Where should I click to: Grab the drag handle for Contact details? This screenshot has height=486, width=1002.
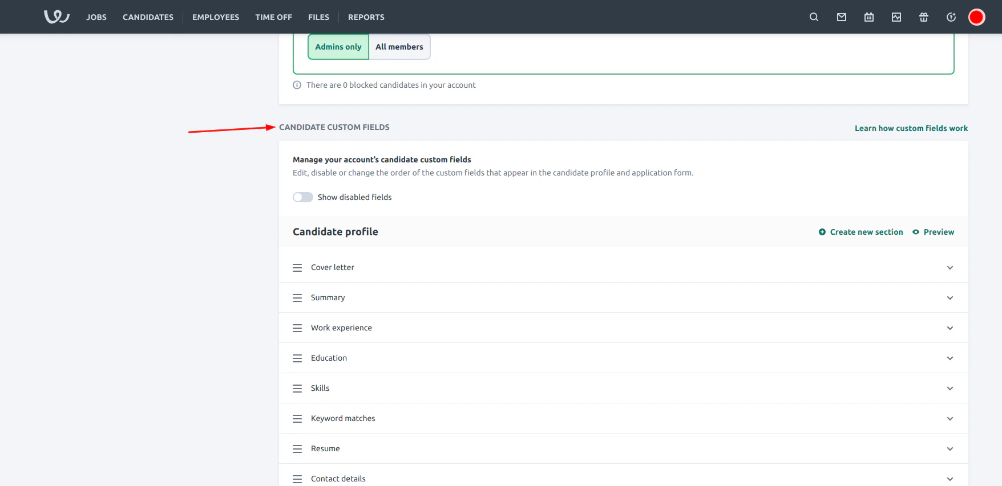coord(297,479)
